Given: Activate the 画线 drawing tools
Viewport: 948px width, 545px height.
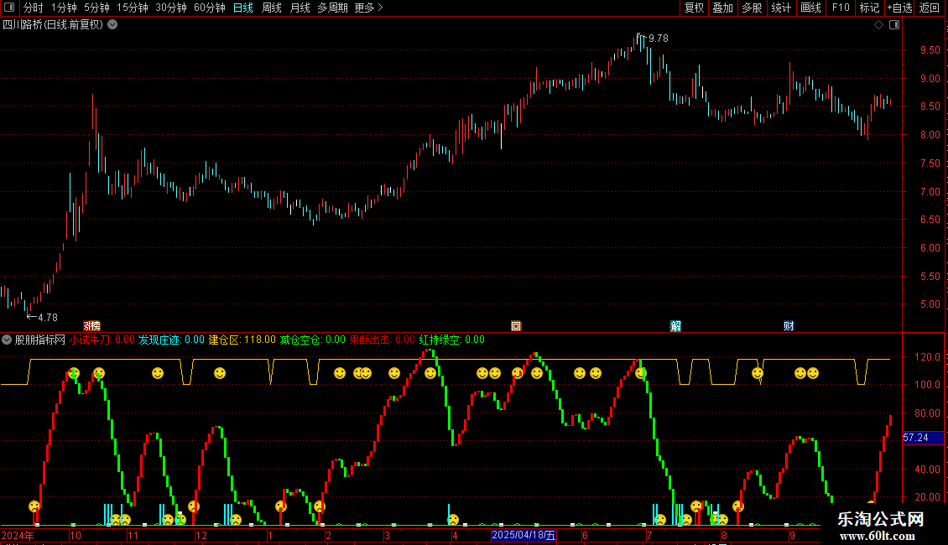Looking at the screenshot, I should [x=810, y=8].
